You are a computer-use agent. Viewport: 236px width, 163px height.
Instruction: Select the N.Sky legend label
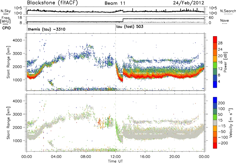6,11
